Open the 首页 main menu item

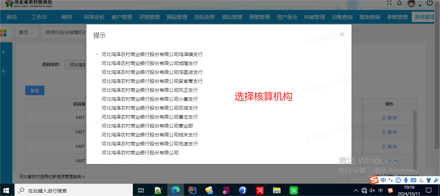(12, 17)
